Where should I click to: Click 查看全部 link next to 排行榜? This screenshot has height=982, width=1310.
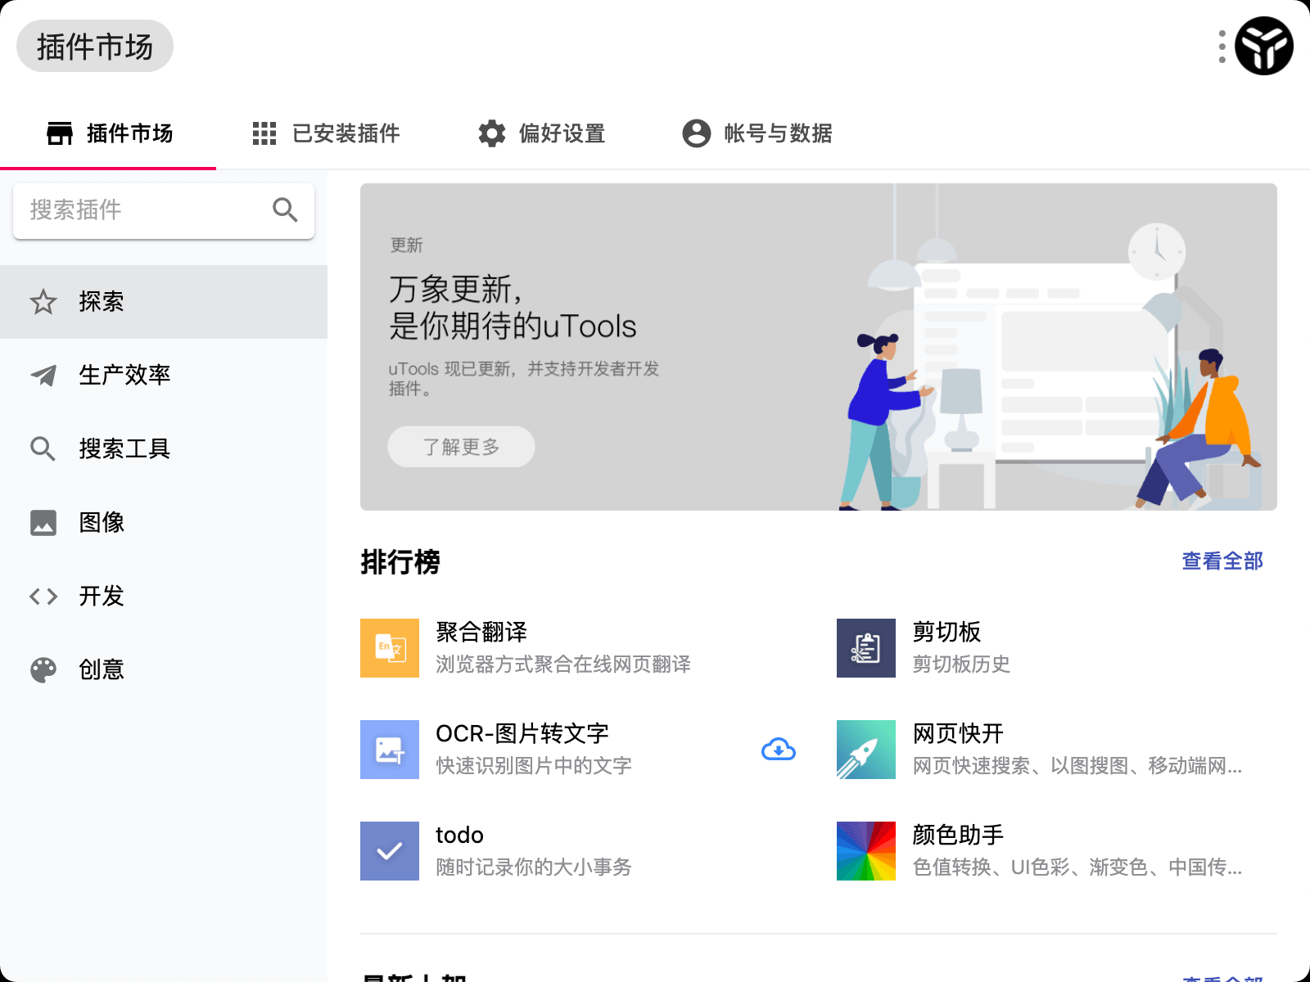(1222, 561)
